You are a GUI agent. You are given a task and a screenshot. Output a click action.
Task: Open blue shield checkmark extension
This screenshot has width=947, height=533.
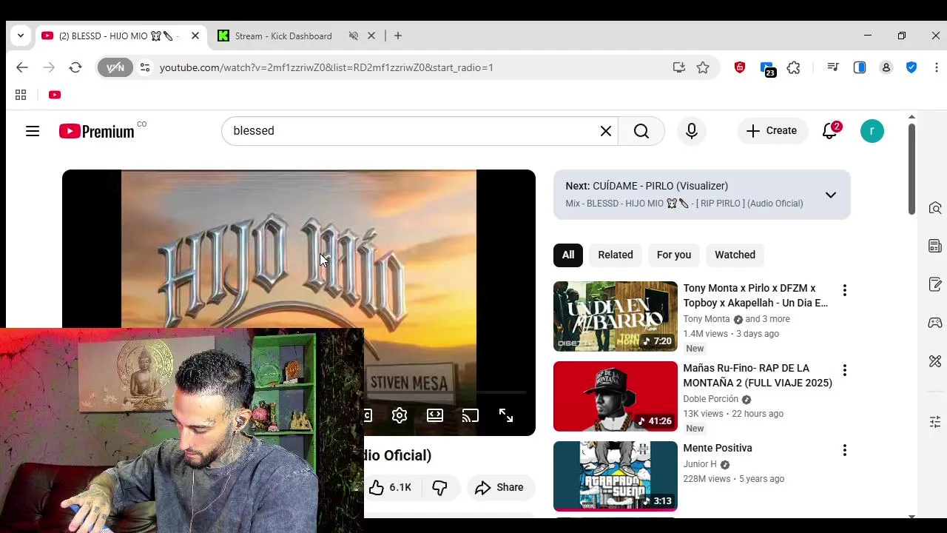(911, 67)
